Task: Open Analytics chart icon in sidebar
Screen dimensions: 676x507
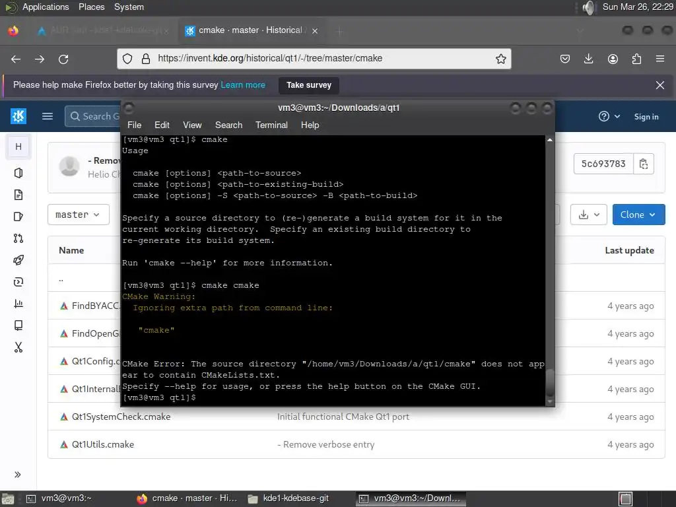Action: 18,304
